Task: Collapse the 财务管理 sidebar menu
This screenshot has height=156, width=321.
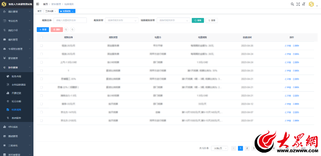Action: 17,67
